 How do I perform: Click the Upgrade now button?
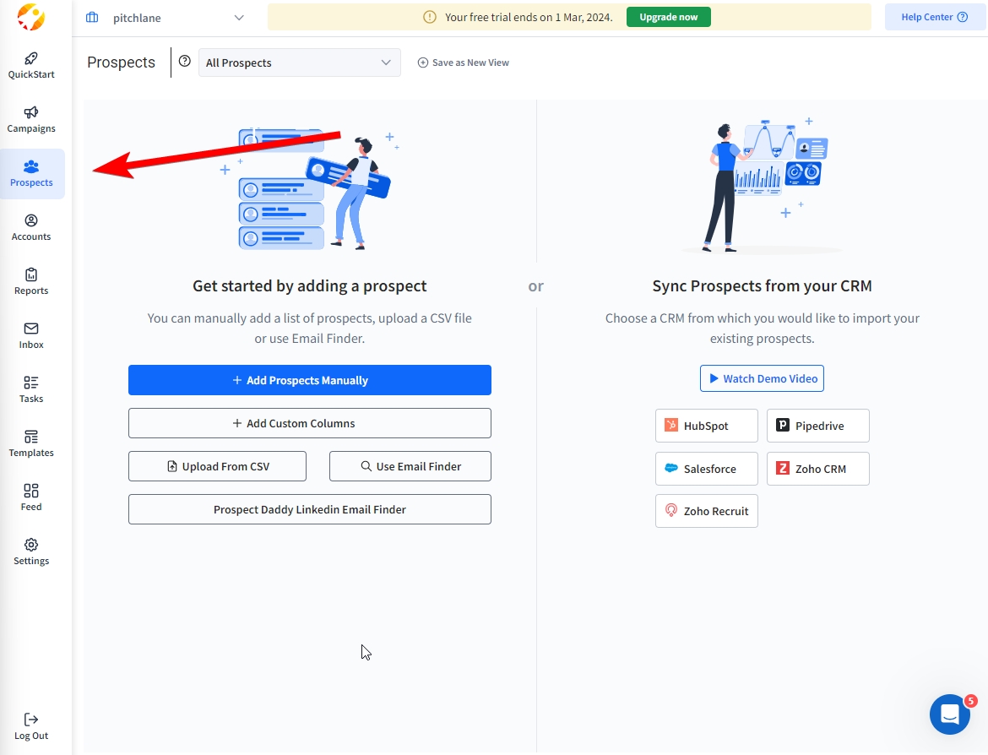tap(668, 17)
